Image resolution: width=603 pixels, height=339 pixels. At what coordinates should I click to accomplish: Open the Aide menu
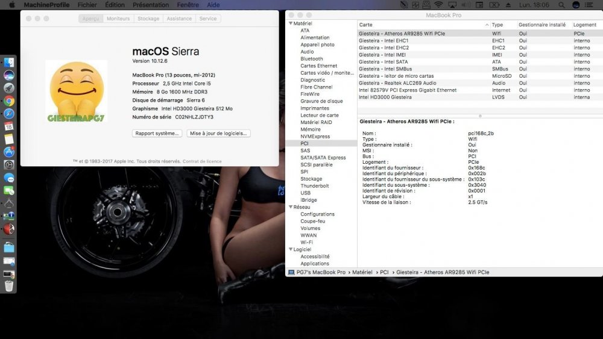pyautogui.click(x=213, y=5)
